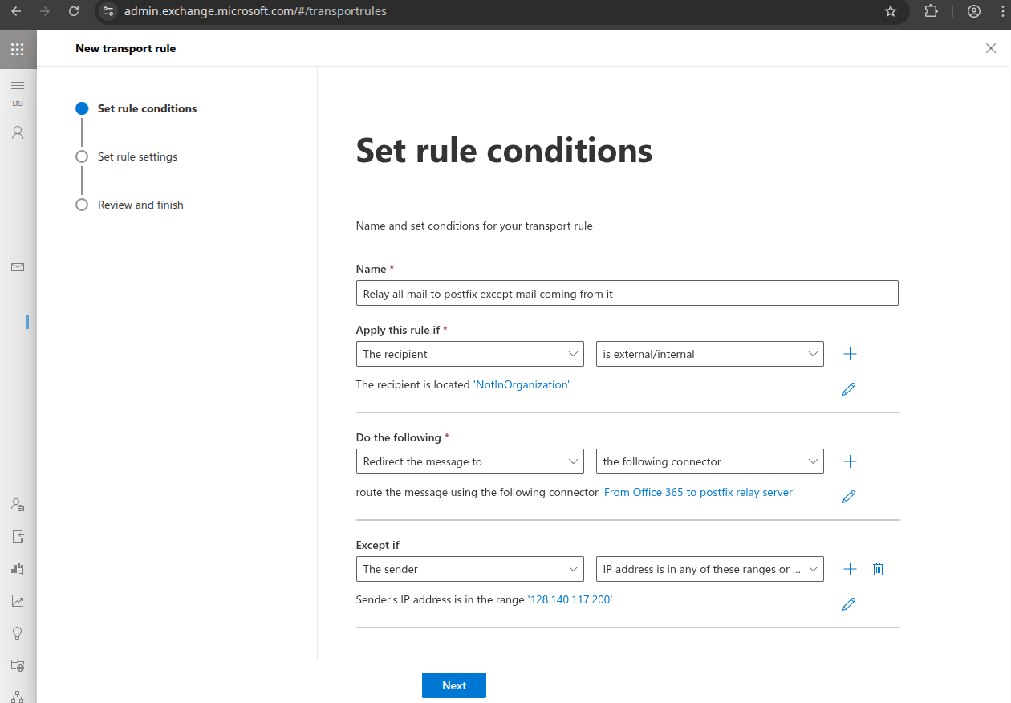Click the rule Name input field
1011x703 pixels.
(627, 293)
